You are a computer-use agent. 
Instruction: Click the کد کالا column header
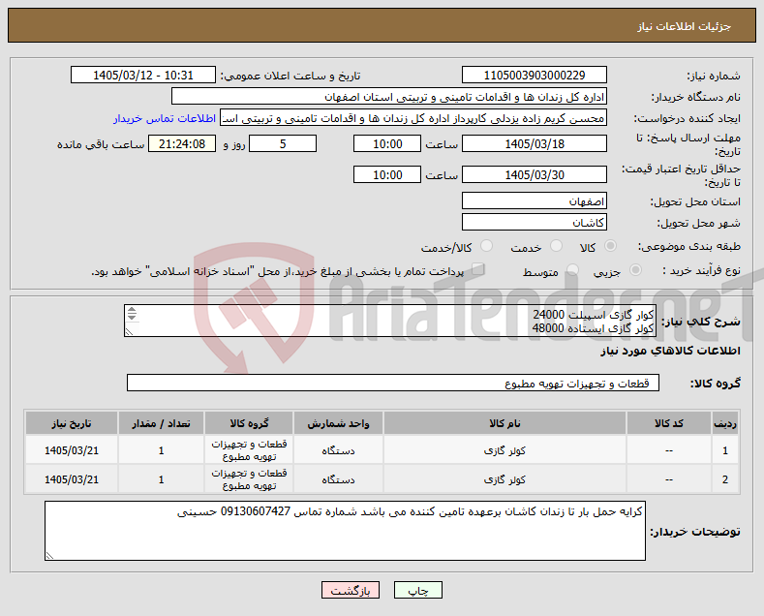click(668, 423)
